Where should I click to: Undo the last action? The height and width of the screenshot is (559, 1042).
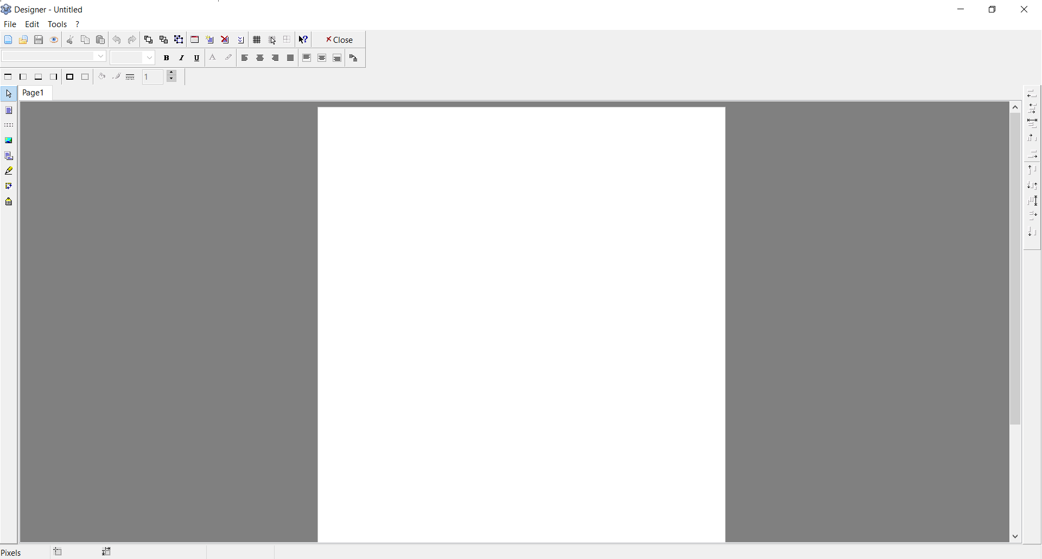pos(117,40)
